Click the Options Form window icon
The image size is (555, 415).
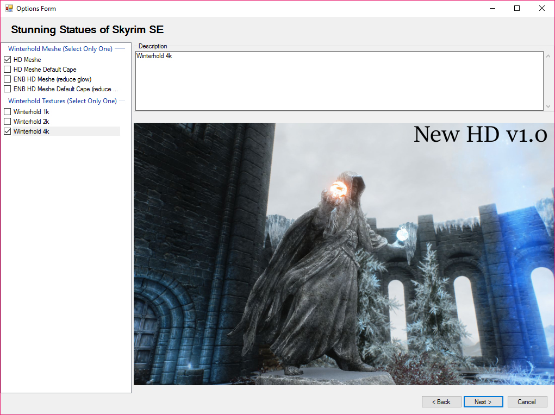pyautogui.click(x=9, y=9)
